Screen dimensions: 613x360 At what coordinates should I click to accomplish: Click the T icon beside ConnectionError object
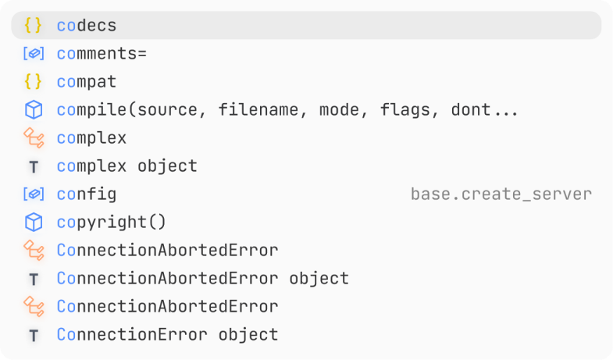[34, 336]
